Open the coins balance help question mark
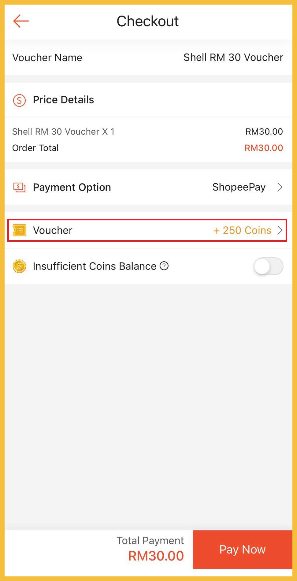 (164, 266)
